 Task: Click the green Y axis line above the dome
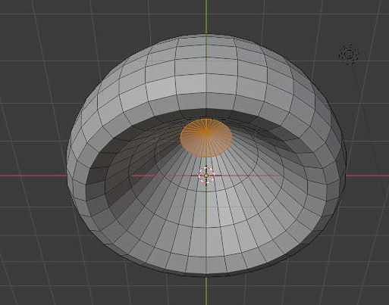click(206, 17)
